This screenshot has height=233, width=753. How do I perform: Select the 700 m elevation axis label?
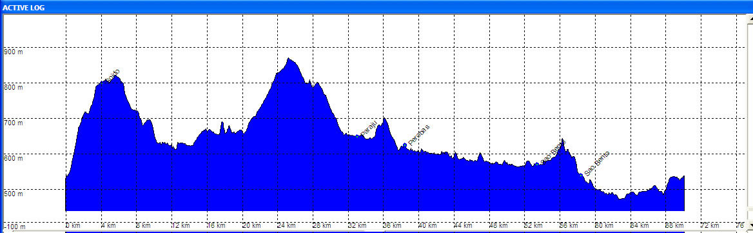[14, 123]
